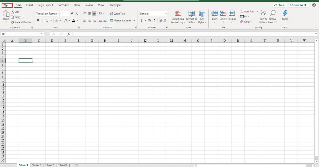Screen dimensions: 319x167
Task: Apply italic formatting
Action: (x=42, y=20)
